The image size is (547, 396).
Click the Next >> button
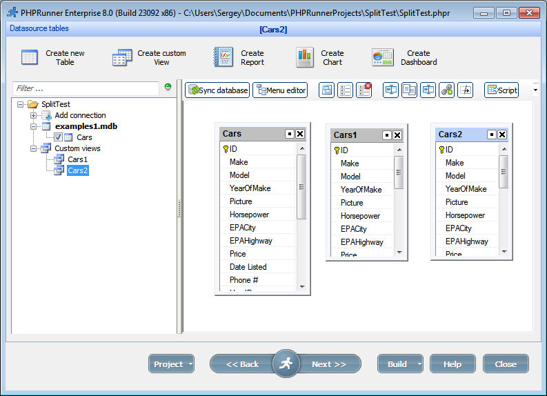click(x=329, y=364)
